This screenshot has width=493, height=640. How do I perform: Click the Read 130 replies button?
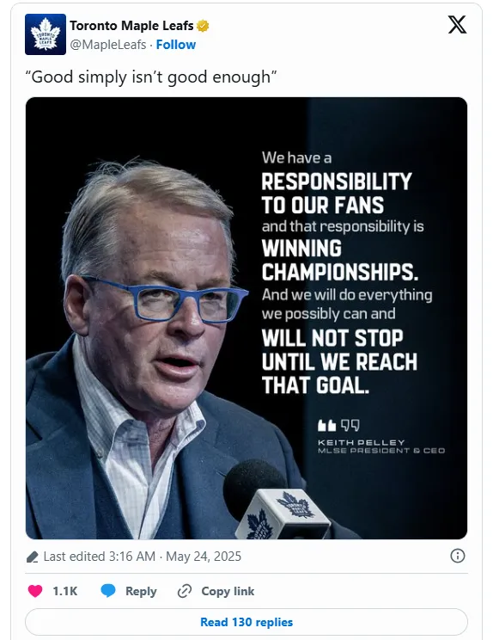coord(246,622)
